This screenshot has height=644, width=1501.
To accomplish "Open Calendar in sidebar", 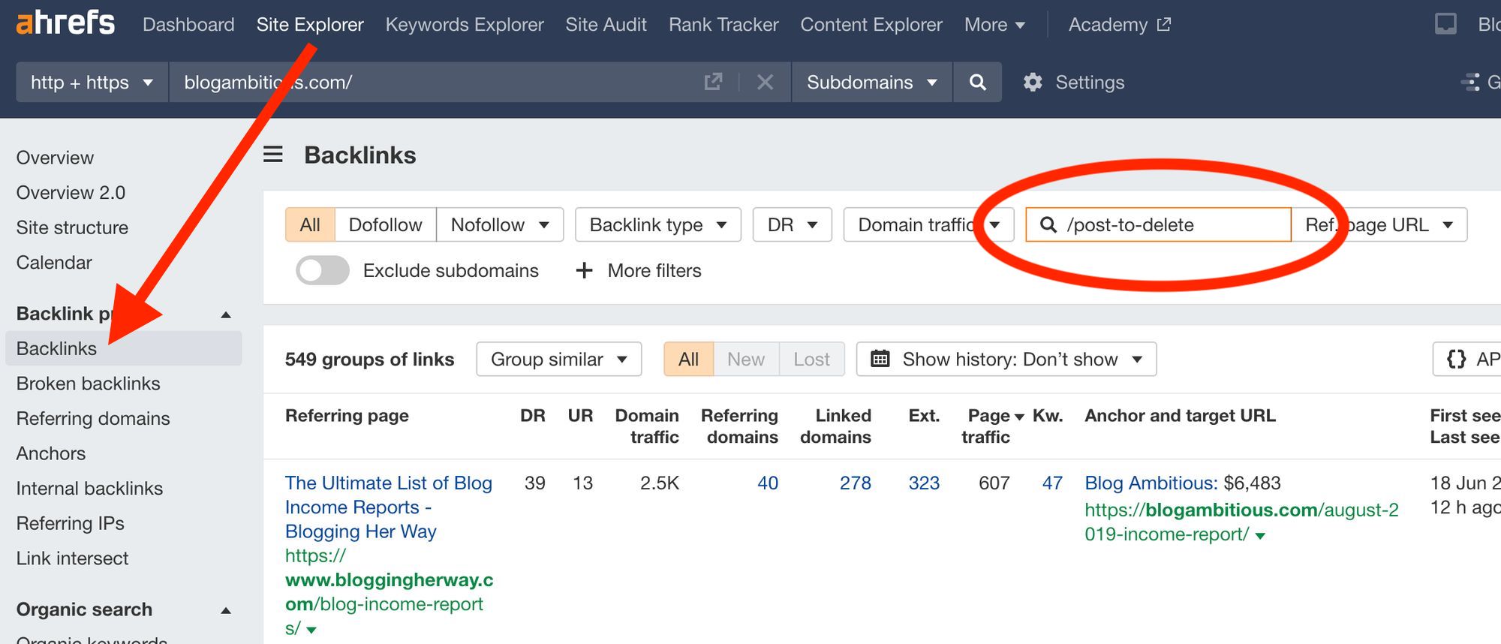I will coord(54,262).
